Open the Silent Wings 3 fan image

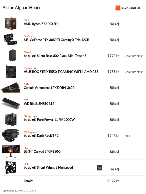(x=11, y=167)
